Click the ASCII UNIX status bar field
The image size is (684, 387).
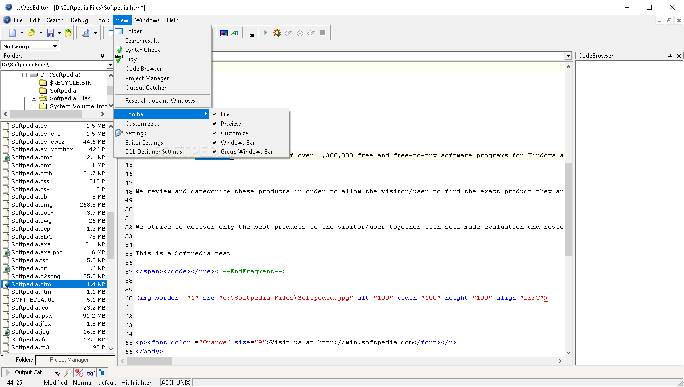(175, 382)
